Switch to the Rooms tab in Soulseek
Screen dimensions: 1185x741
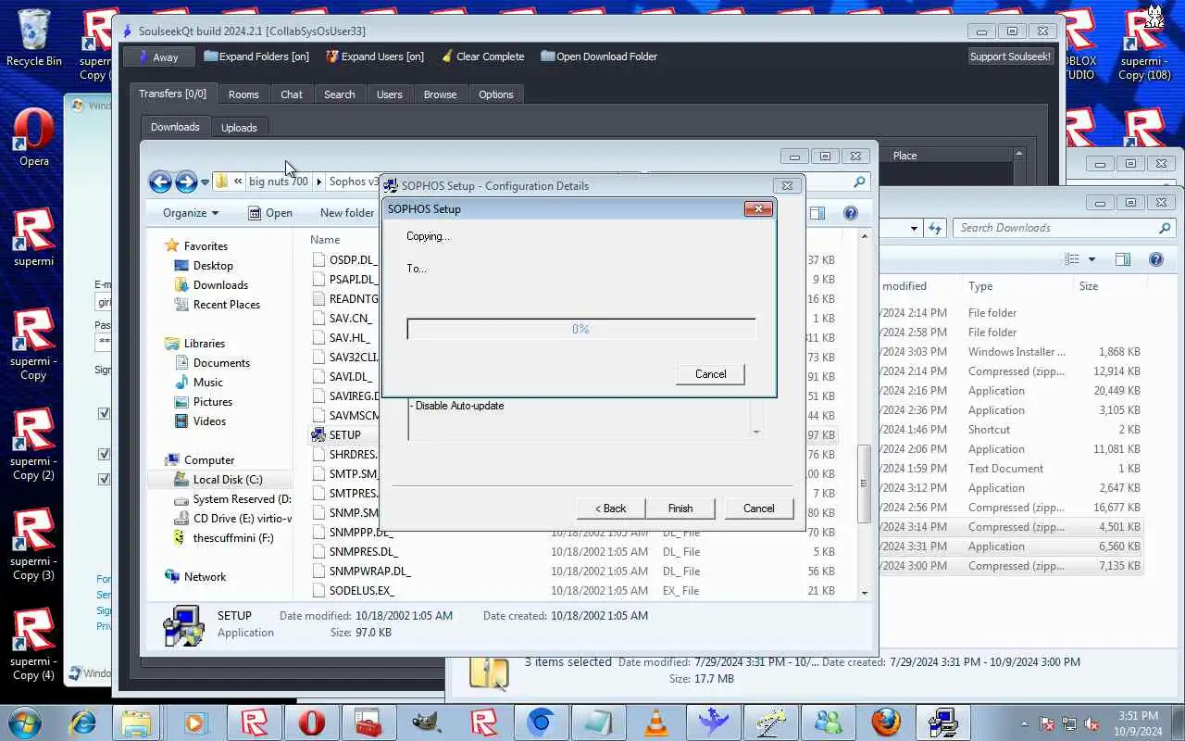[243, 94]
